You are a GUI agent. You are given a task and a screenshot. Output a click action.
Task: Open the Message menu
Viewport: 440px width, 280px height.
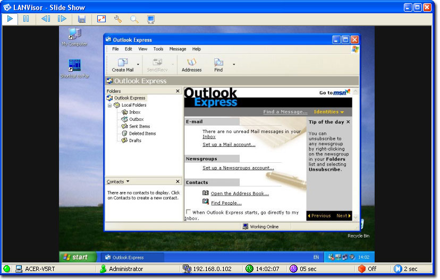click(x=177, y=49)
